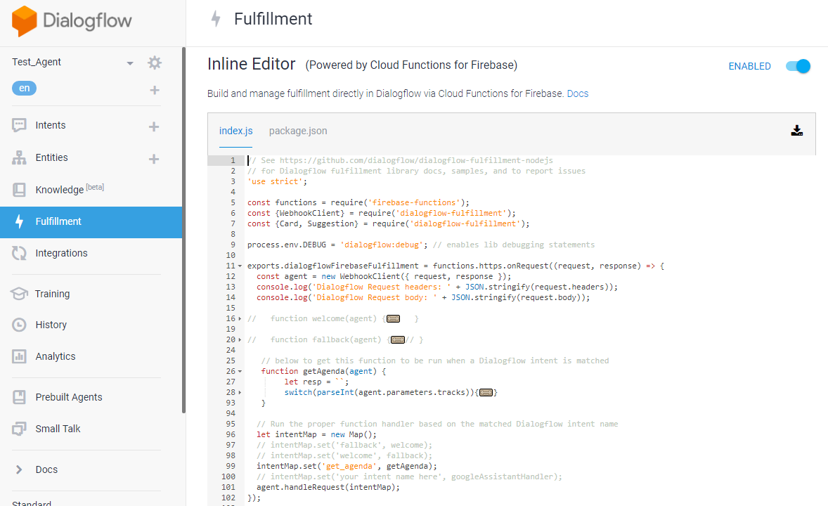
Task: Open agent settings with the gear icon
Action: click(x=155, y=62)
